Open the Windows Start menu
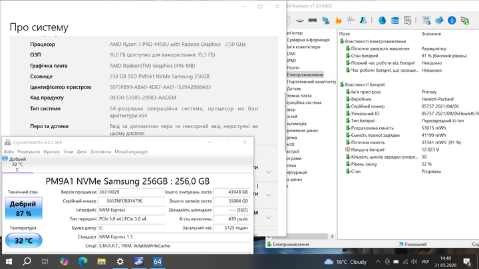The height and width of the screenshot is (269, 479). [9, 262]
